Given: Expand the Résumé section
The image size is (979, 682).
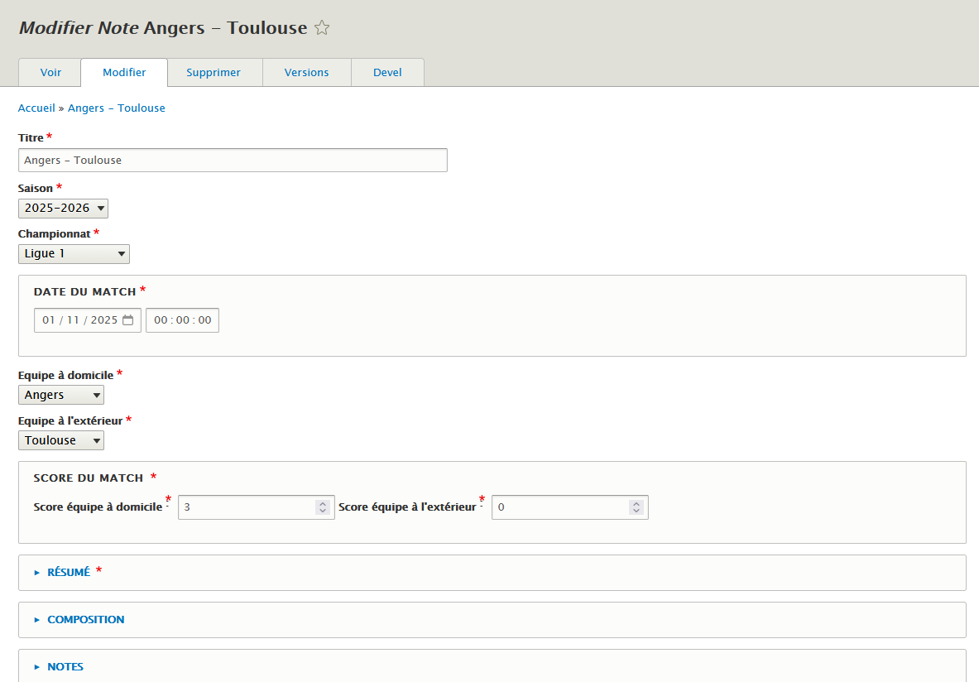Looking at the screenshot, I should 69,573.
